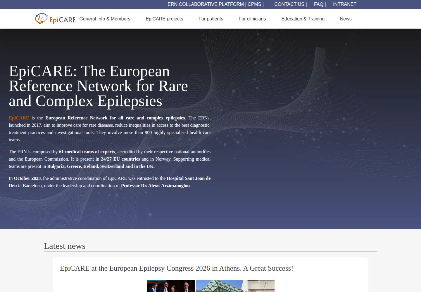
Task: Go to the FAQ page
Action: (x=320, y=4)
